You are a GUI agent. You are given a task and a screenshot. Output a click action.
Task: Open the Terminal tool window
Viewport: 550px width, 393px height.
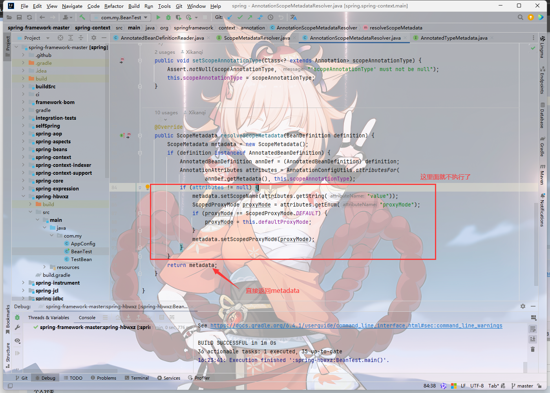pyautogui.click(x=137, y=378)
